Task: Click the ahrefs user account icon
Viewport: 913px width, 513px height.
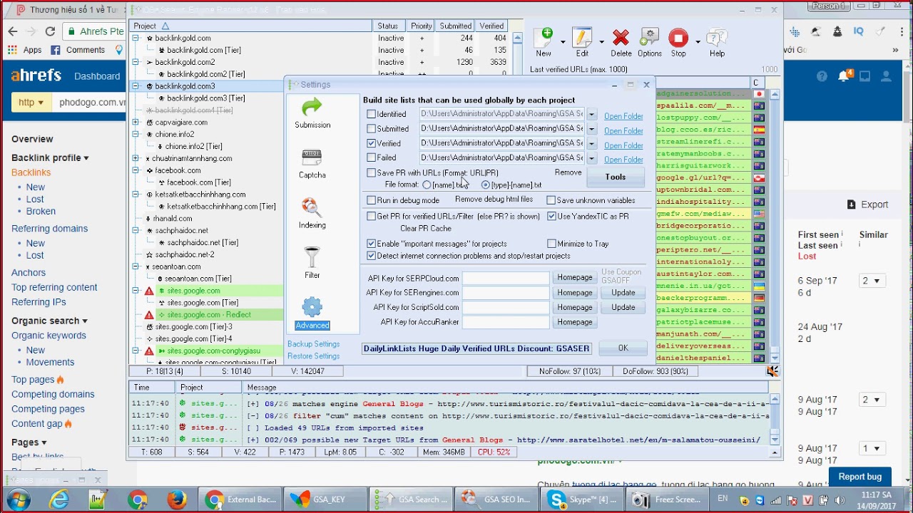Action: pyautogui.click(x=887, y=76)
